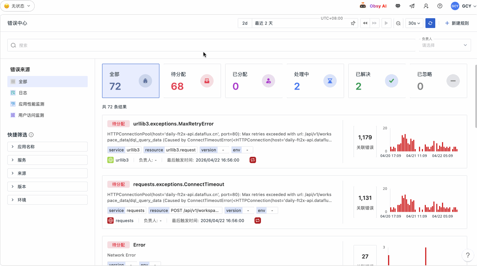Click the vertical scrollbar on the right
Image resolution: width=477 pixels, height=266 pixels.
476,96
